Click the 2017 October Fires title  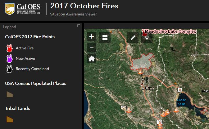coord(84,6)
